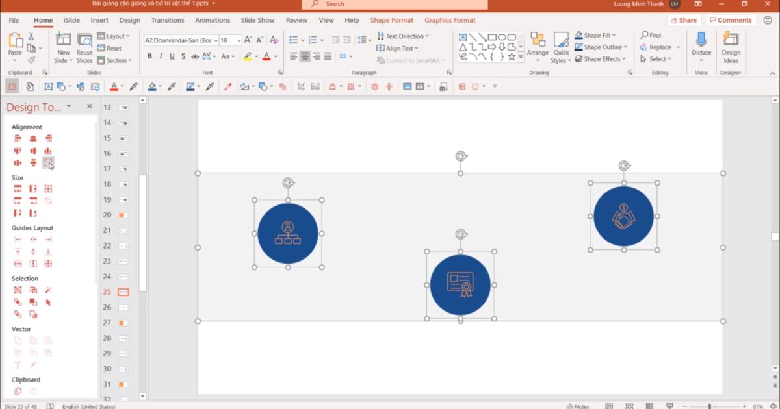Click the Cut scissors icon
This screenshot has height=409, width=780.
tap(31, 36)
